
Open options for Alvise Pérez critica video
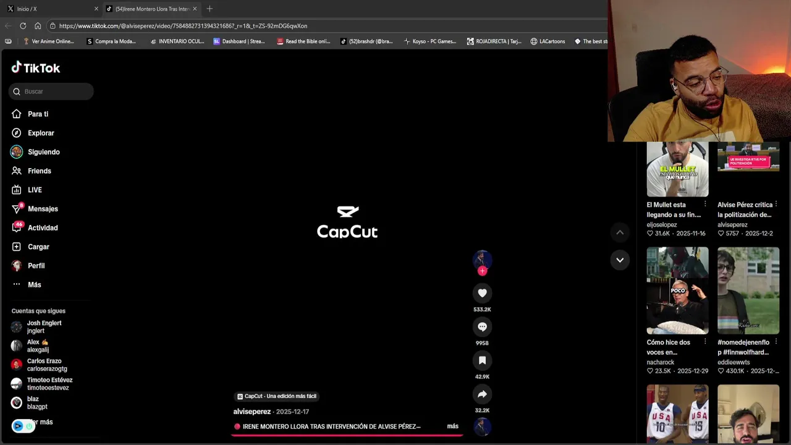point(776,204)
